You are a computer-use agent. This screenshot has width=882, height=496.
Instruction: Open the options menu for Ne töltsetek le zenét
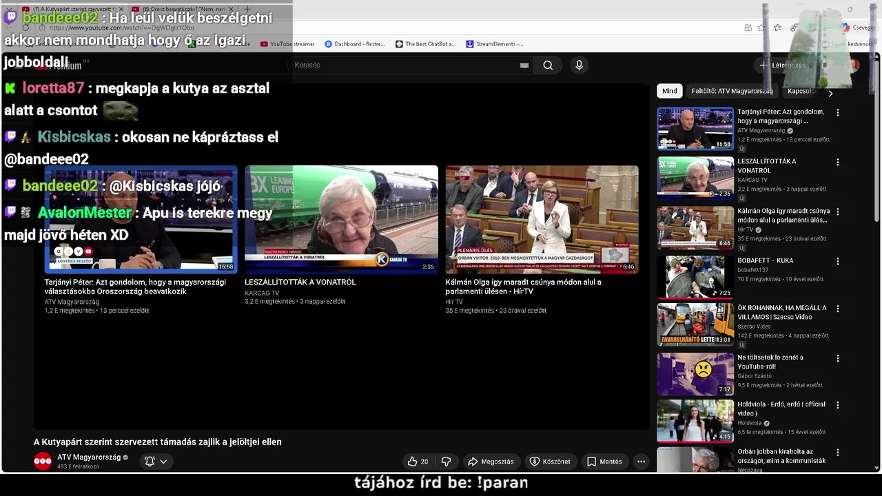click(838, 358)
